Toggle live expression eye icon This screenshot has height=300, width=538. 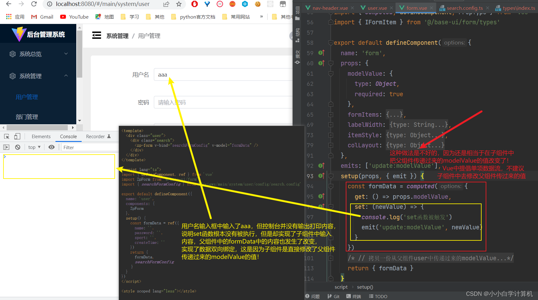(x=51, y=147)
